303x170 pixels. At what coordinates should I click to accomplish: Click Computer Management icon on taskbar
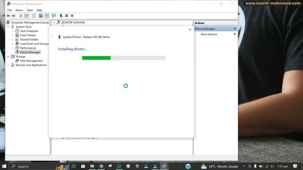point(164,166)
